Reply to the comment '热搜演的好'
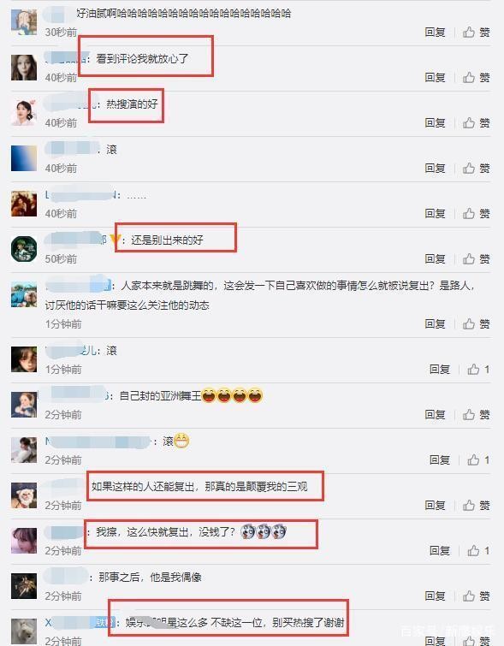This screenshot has width=504, height=646. pyautogui.click(x=436, y=122)
